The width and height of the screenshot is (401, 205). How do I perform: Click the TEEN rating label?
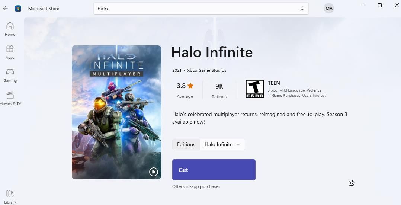point(274,83)
